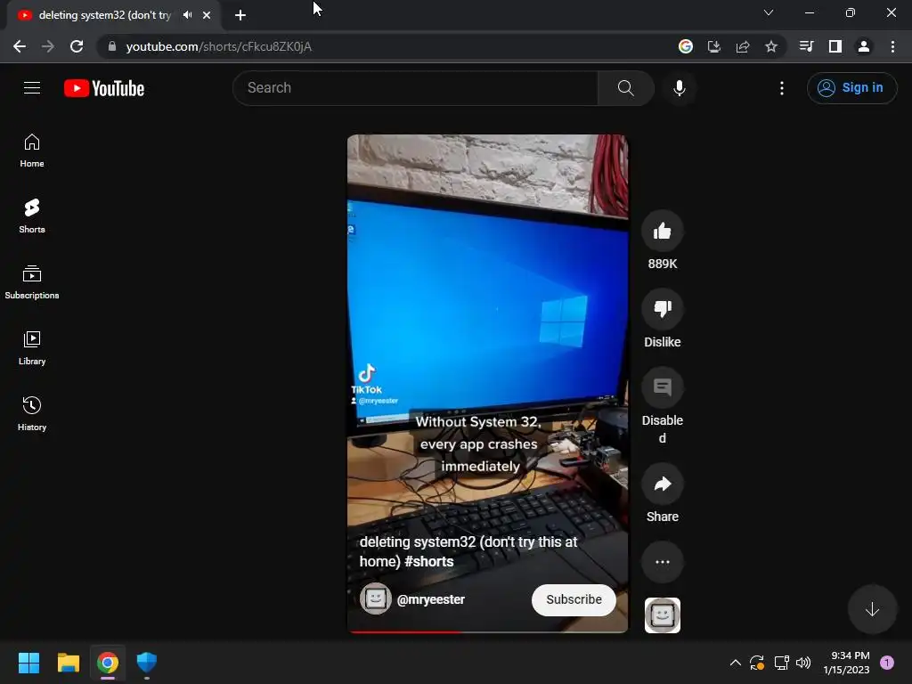Share this page from address bar

[742, 46]
